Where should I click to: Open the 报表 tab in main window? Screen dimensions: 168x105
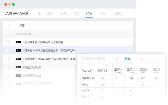(77, 14)
